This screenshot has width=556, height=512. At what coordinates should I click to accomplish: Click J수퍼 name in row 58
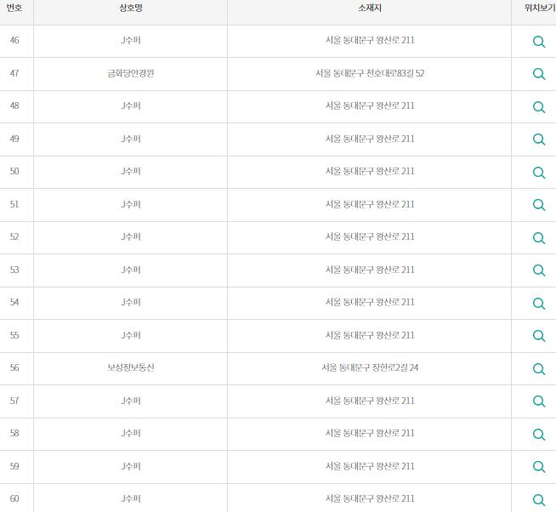[x=131, y=433]
